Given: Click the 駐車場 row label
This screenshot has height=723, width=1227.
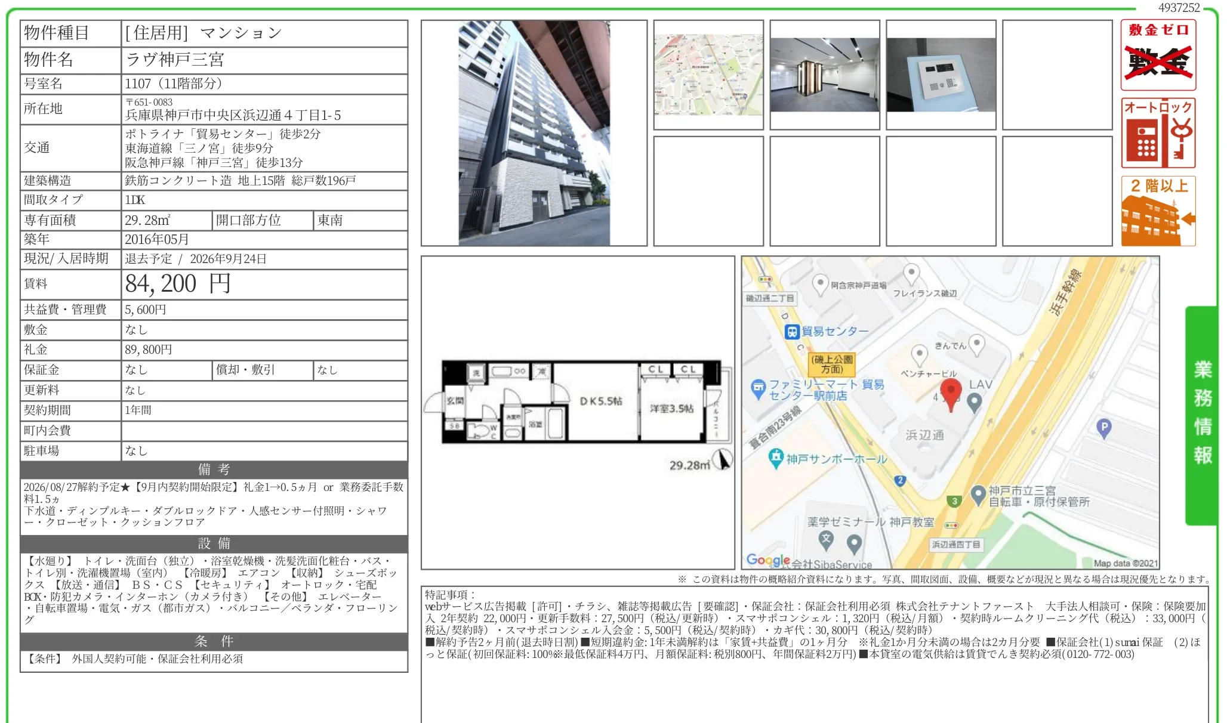Looking at the screenshot, I should (x=42, y=451).
